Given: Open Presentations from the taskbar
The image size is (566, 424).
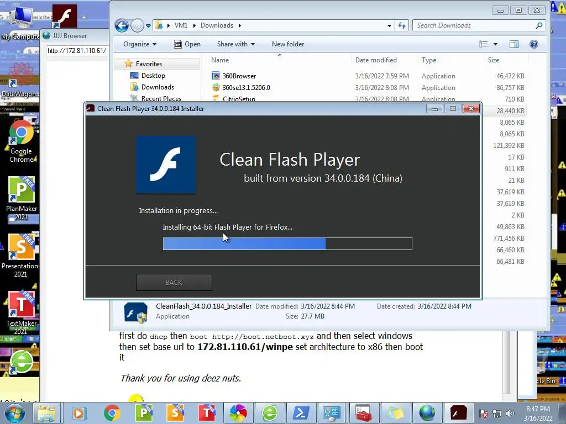Looking at the screenshot, I should [175, 413].
